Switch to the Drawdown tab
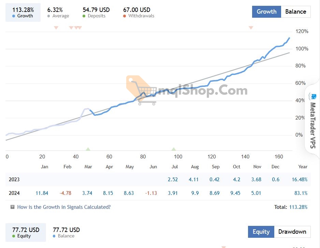 292,232
